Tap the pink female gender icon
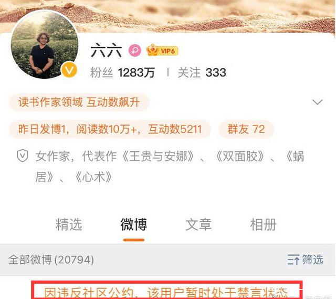The width and height of the screenshot is (336, 299). (135, 51)
